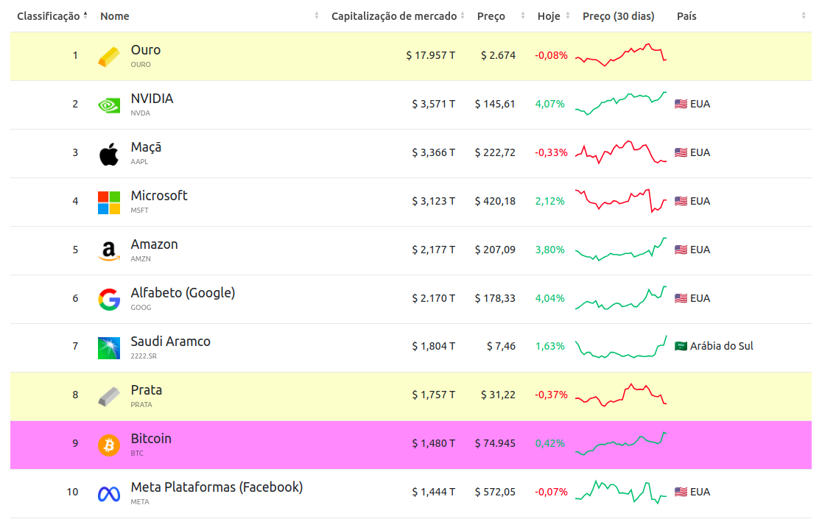Screen dimensions: 822x519
Task: Click the $ 572,05 price value
Action: pos(495,492)
